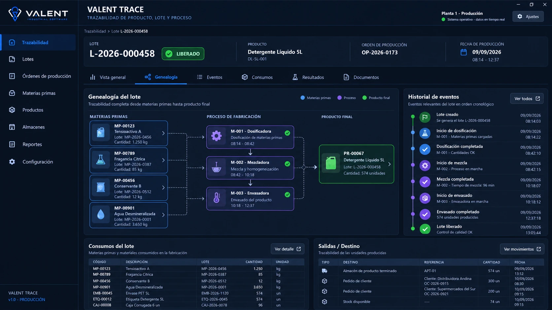The image size is (552, 310).
Task: Click the Fragancia Cítrica flask icon
Action: coord(101,160)
